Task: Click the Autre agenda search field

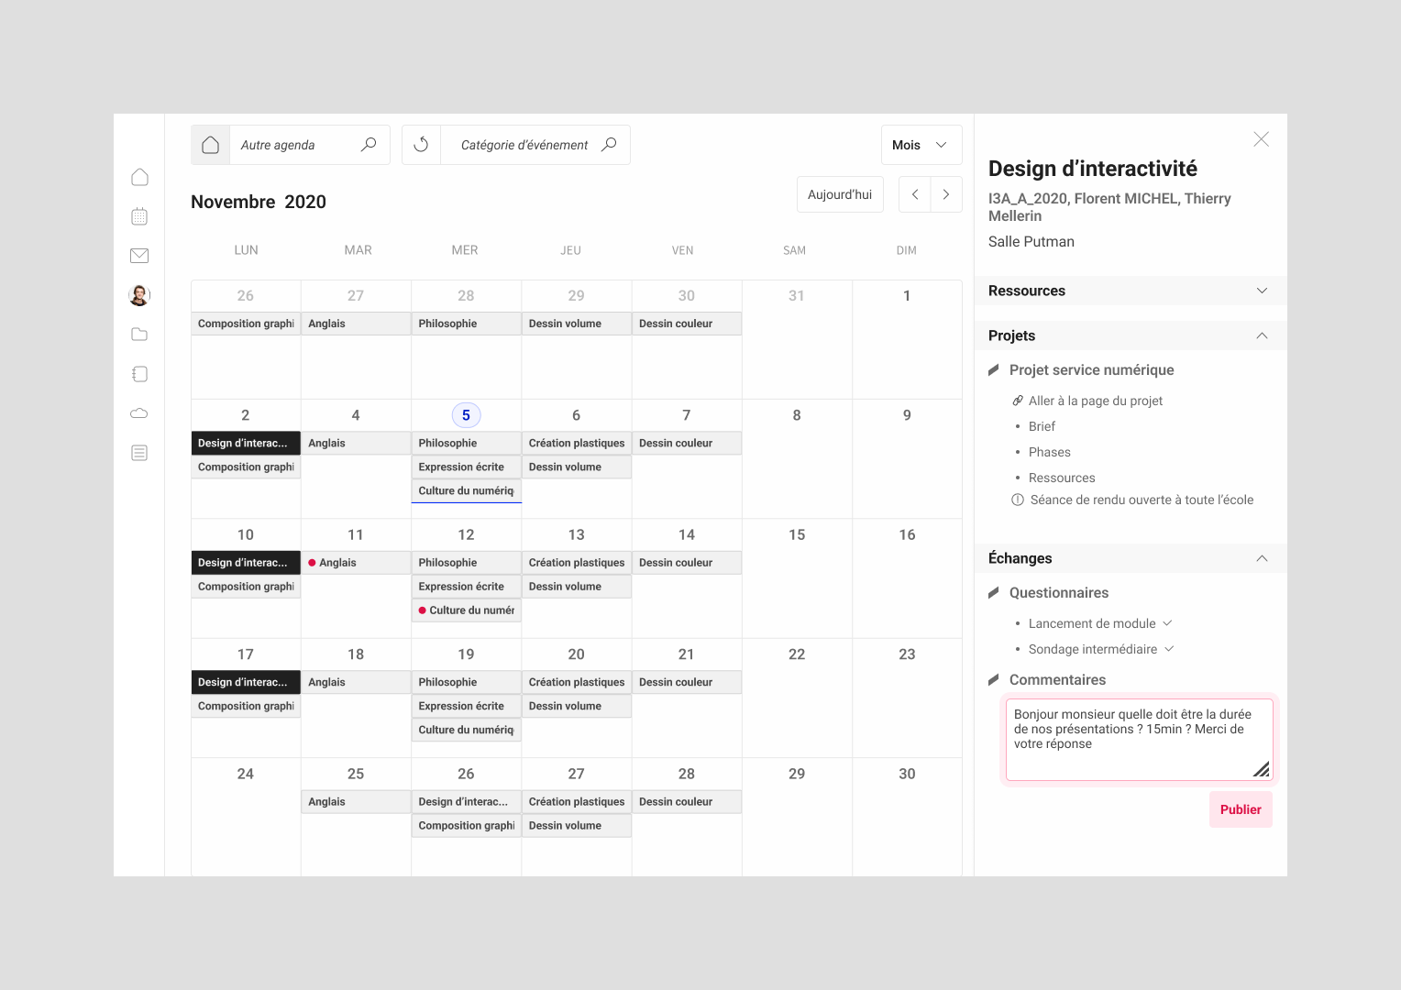Action: coord(310,145)
